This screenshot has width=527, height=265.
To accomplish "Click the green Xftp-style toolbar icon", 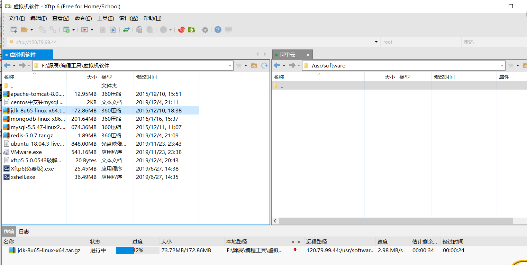I will [192, 30].
